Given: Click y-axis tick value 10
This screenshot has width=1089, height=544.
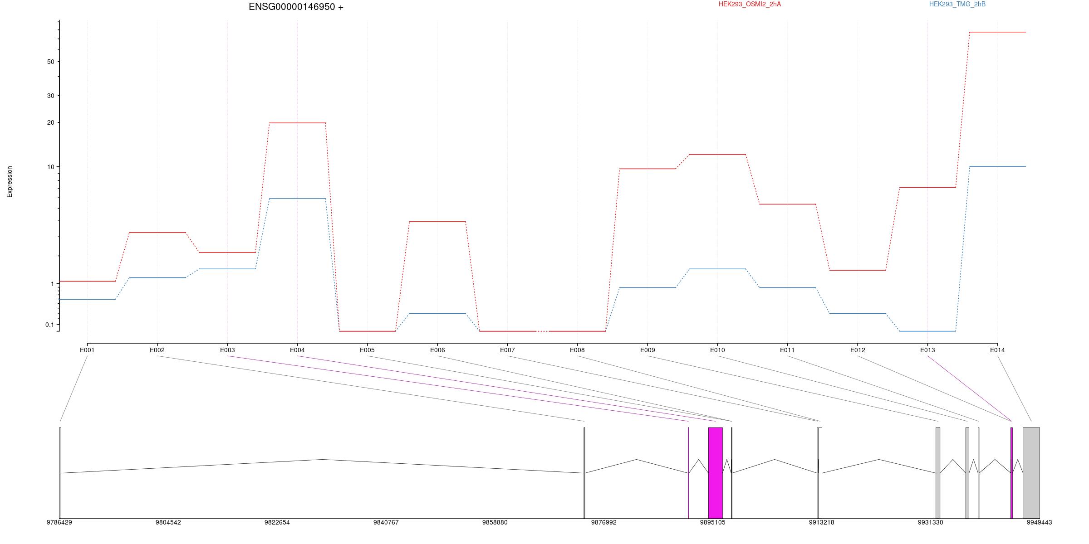Looking at the screenshot, I should click(50, 167).
